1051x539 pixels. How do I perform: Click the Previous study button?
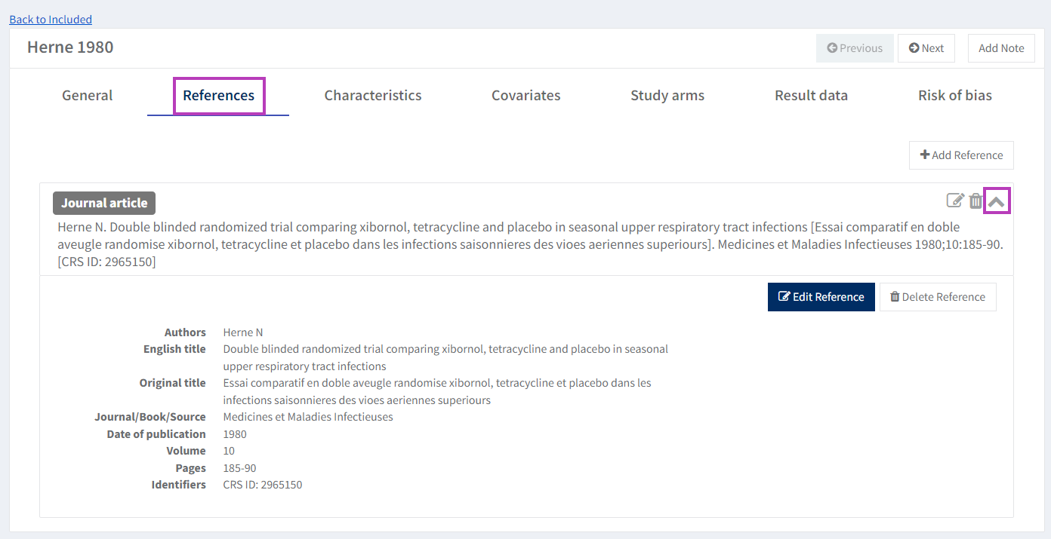(x=855, y=48)
